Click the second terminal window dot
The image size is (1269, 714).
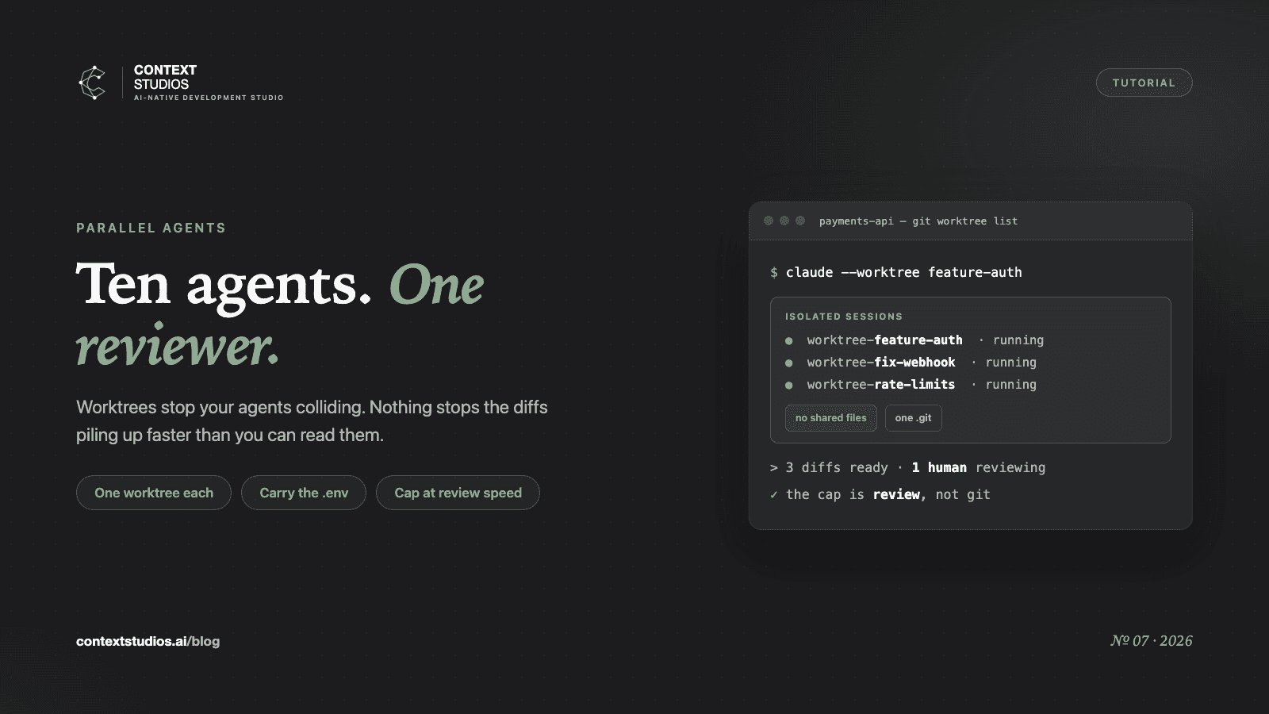784,221
